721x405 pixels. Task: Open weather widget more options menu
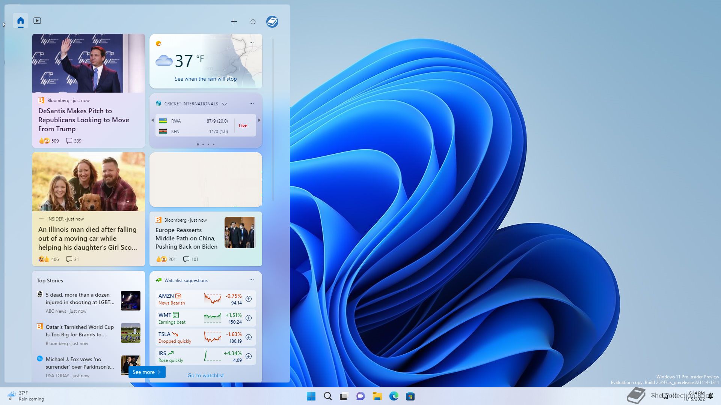tap(252, 43)
